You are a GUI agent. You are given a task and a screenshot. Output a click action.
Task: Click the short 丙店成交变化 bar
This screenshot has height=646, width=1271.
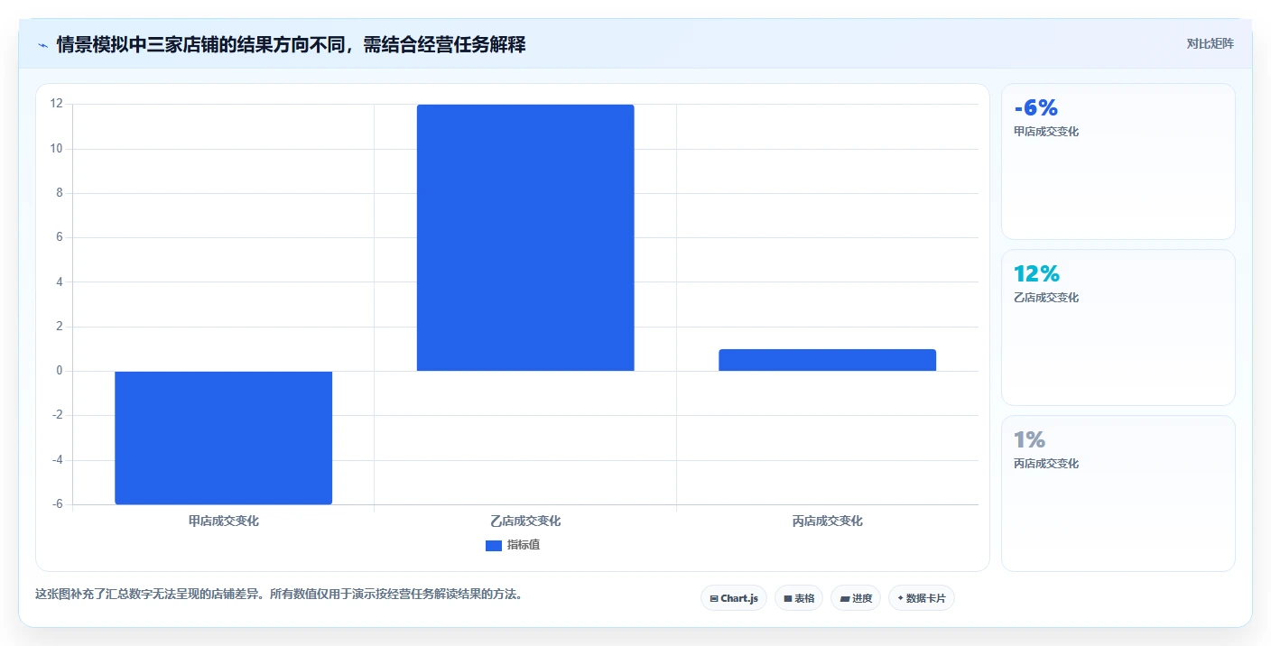(x=827, y=360)
